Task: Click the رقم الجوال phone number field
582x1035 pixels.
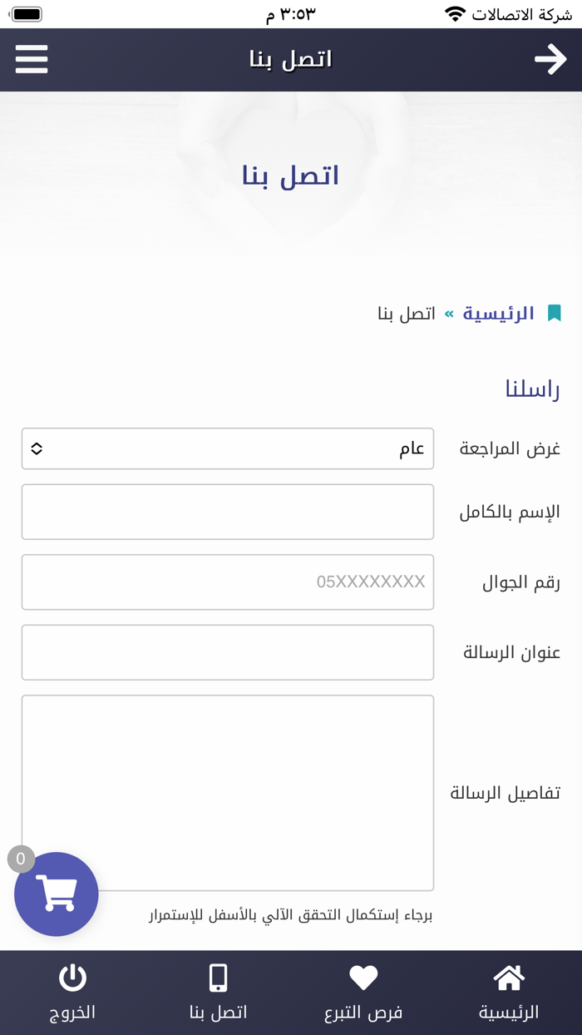Action: [227, 582]
